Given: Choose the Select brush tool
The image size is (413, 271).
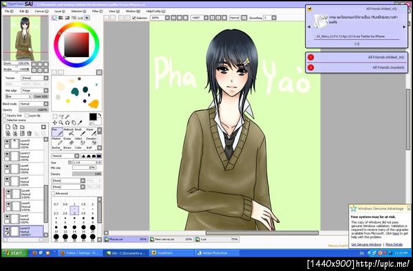Looking at the screenshot, I should coord(80,141).
